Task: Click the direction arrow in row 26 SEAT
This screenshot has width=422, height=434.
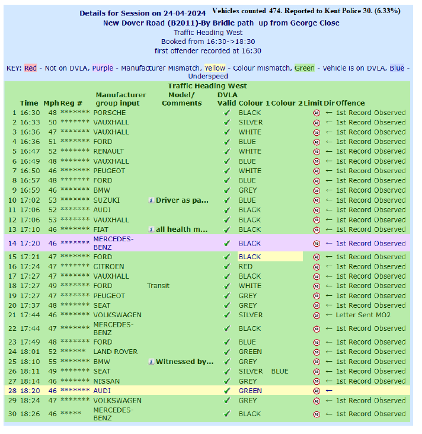Action: pyautogui.click(x=329, y=371)
